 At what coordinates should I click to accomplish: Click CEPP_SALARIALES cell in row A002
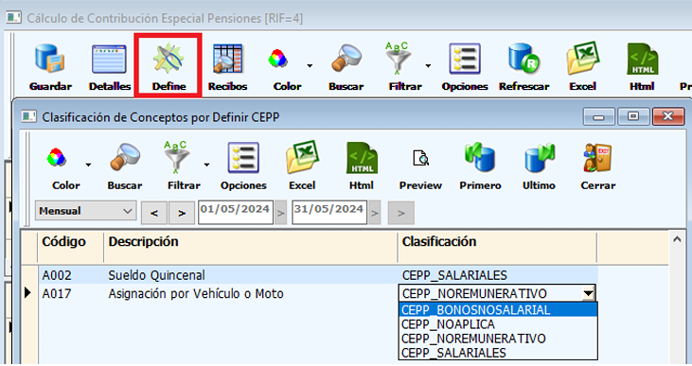tap(497, 275)
